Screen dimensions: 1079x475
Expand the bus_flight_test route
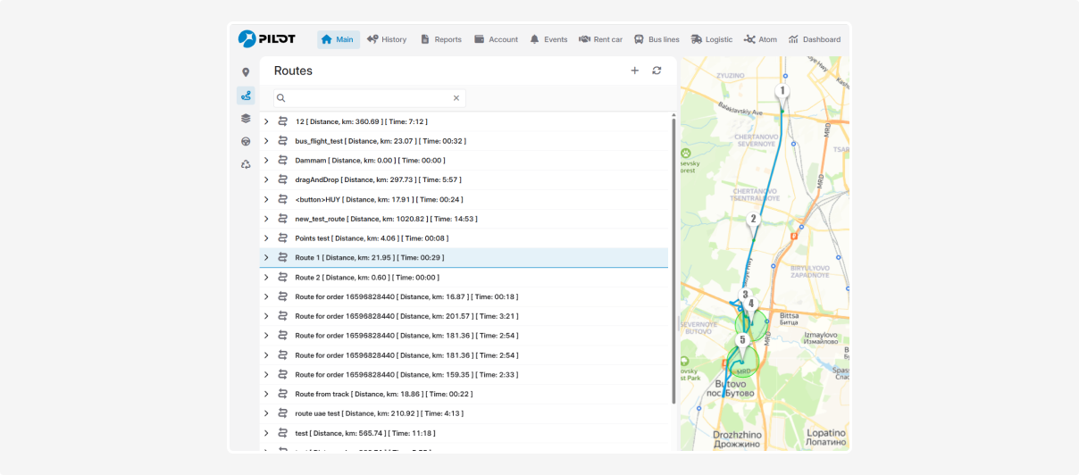point(266,141)
